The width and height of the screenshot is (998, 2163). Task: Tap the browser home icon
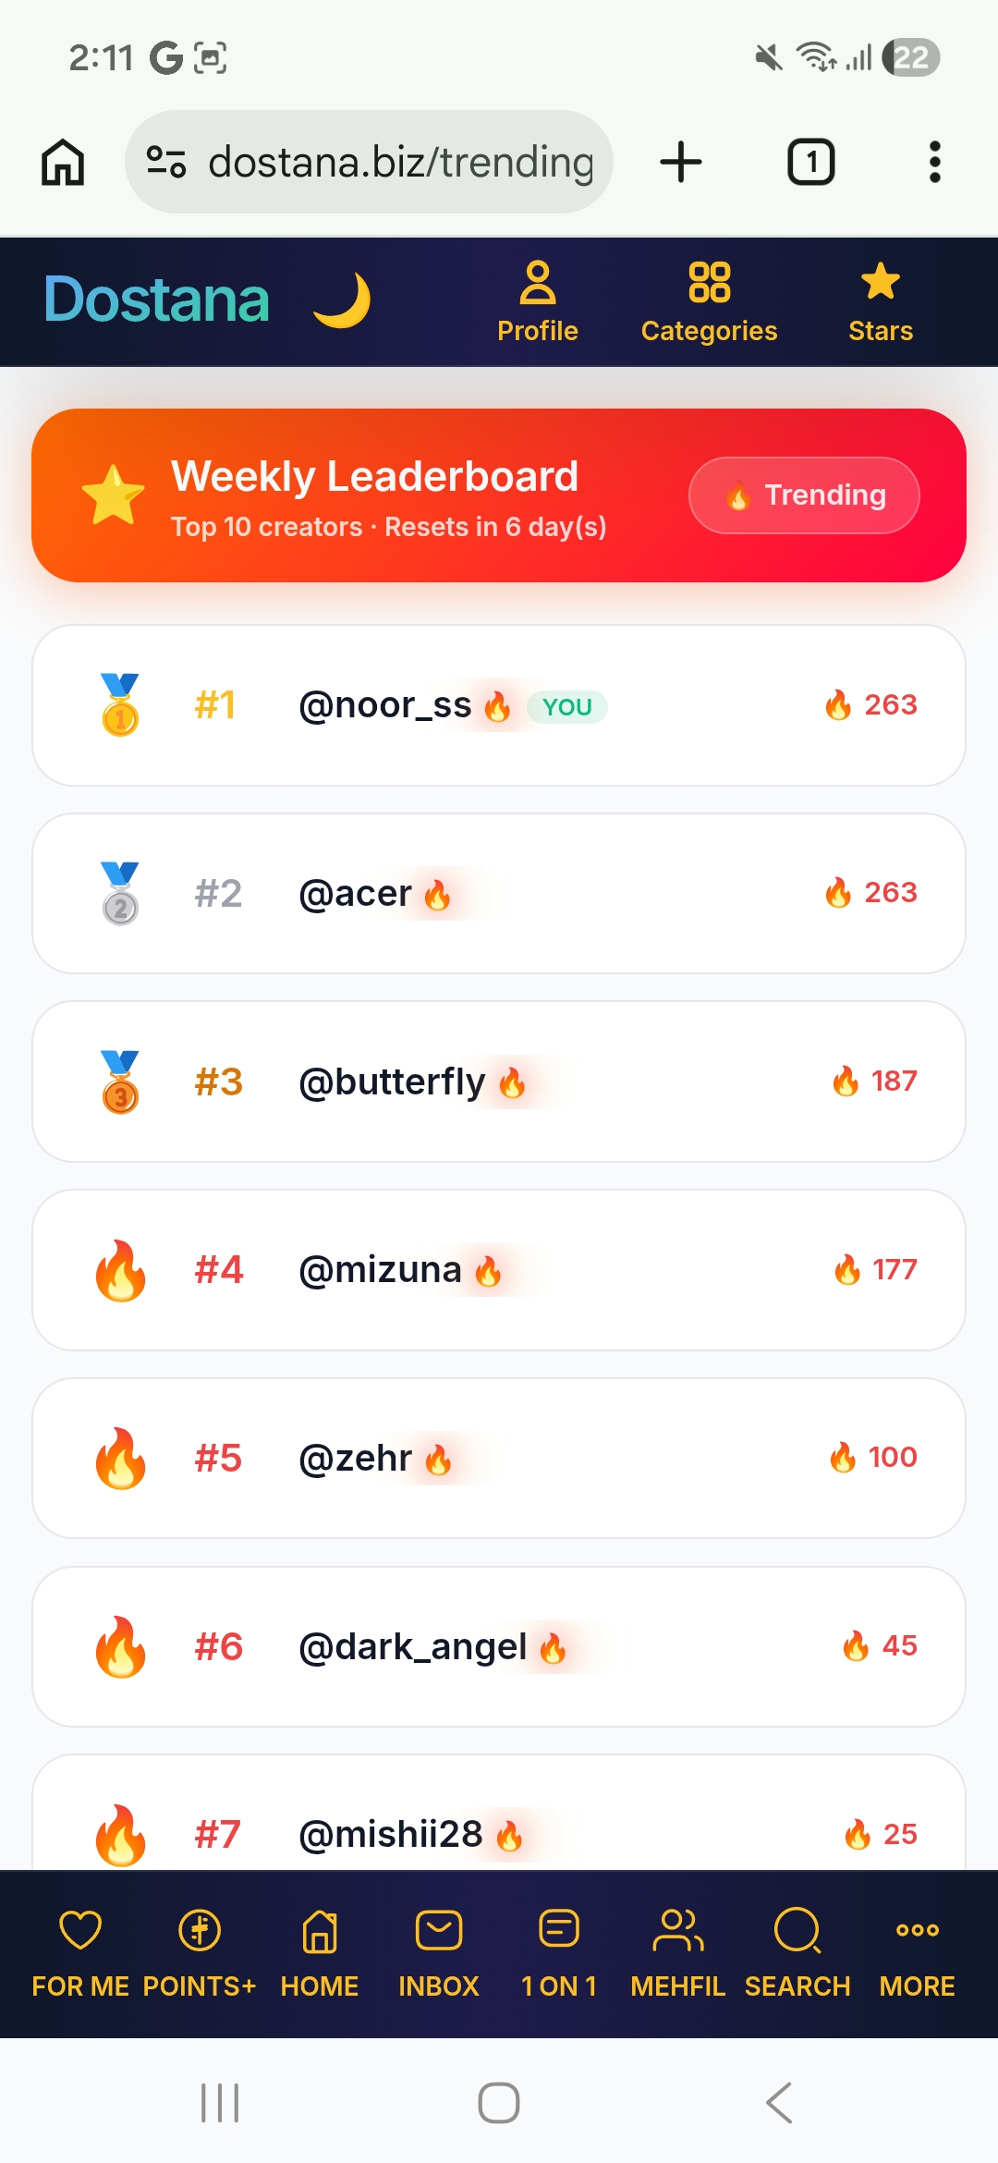pyautogui.click(x=63, y=162)
